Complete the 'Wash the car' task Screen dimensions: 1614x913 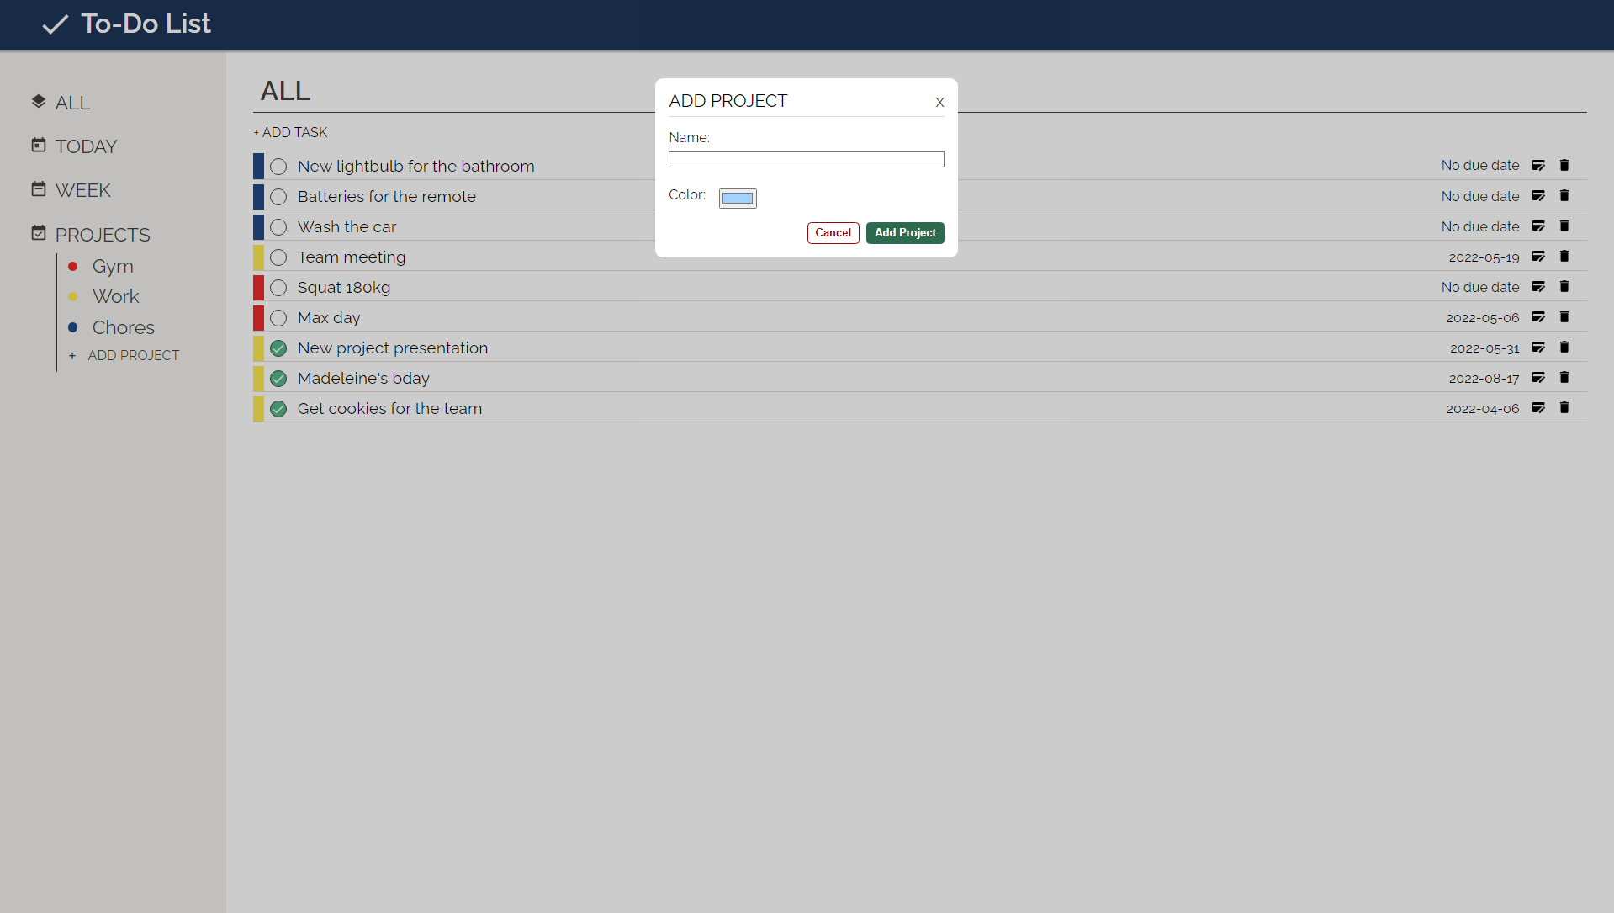point(278,227)
